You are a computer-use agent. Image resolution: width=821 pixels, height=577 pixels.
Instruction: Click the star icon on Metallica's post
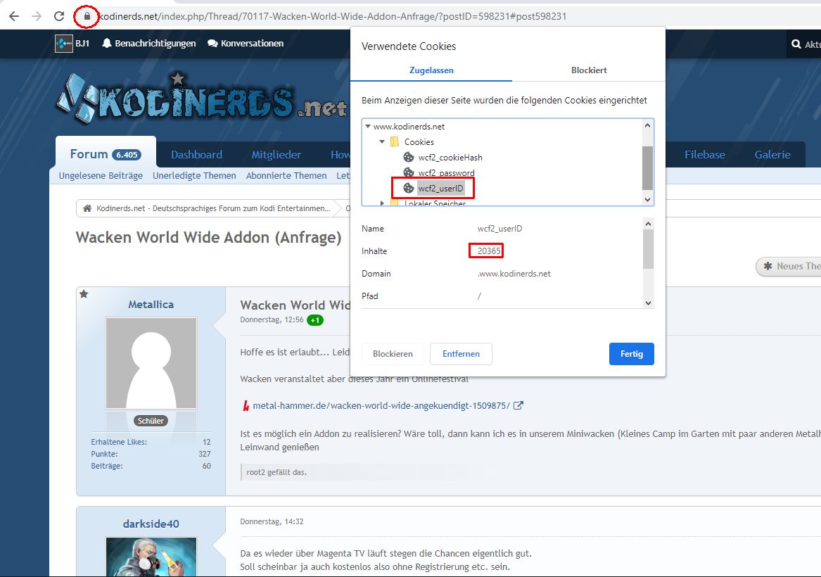[84, 294]
